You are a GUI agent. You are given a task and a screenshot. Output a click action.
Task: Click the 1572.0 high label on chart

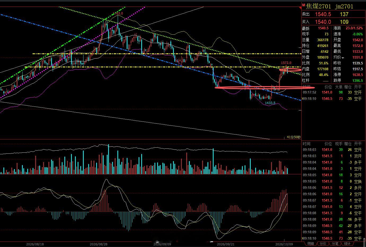tap(286, 63)
